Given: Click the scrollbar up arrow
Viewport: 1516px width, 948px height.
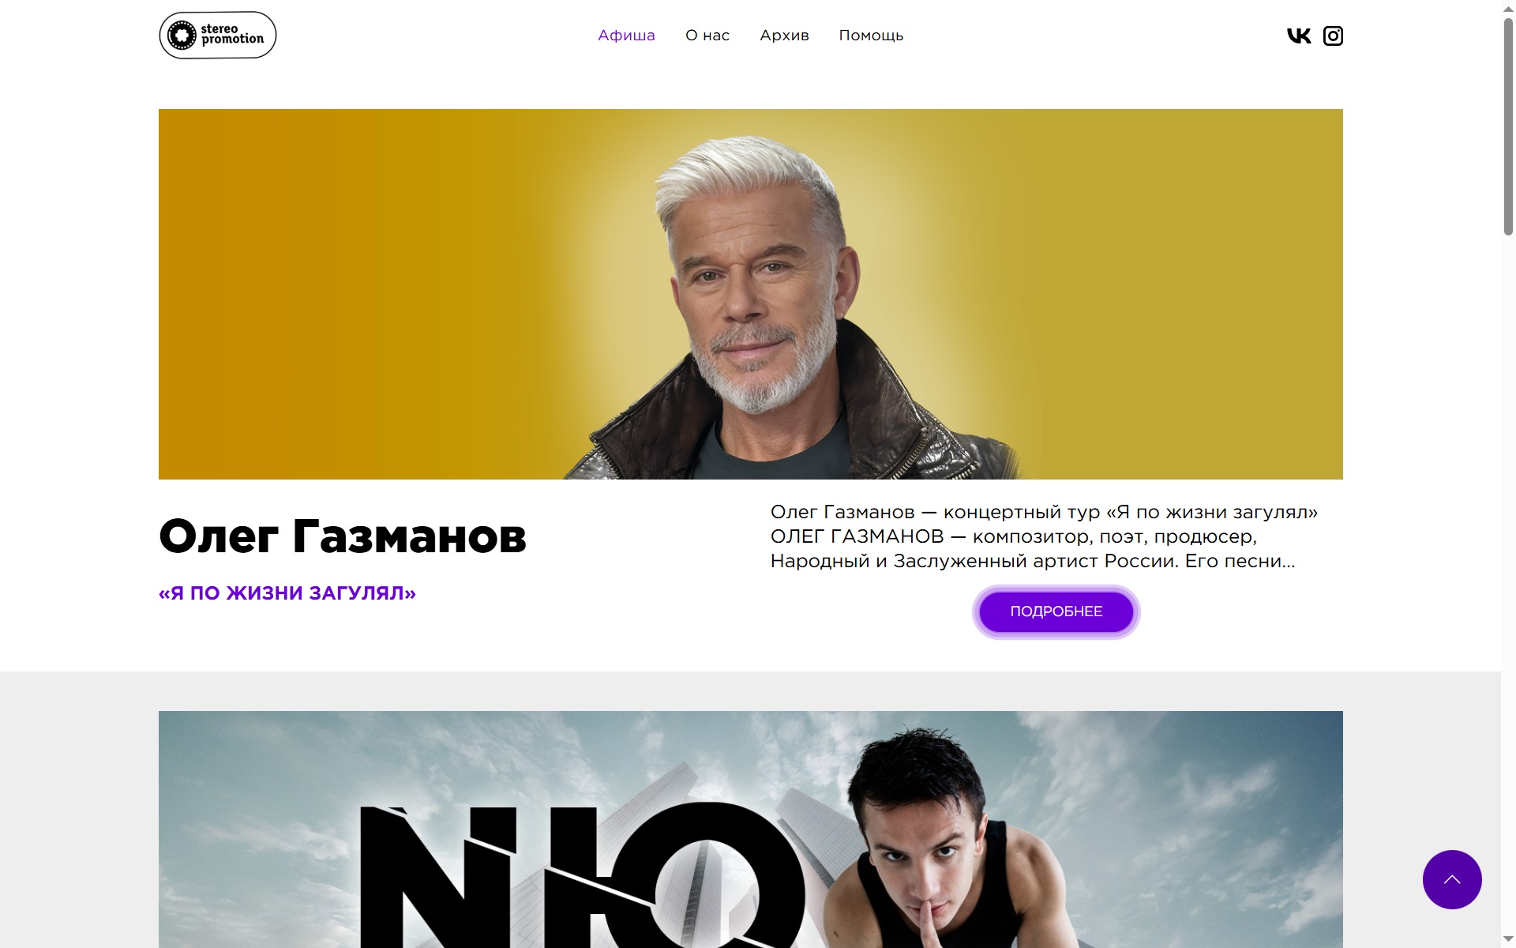Looking at the screenshot, I should [x=1508, y=7].
